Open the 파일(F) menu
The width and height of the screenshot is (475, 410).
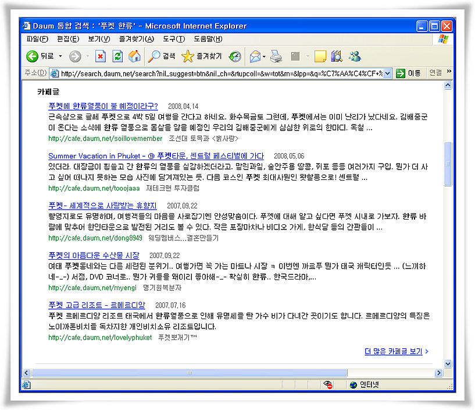pyautogui.click(x=37, y=39)
